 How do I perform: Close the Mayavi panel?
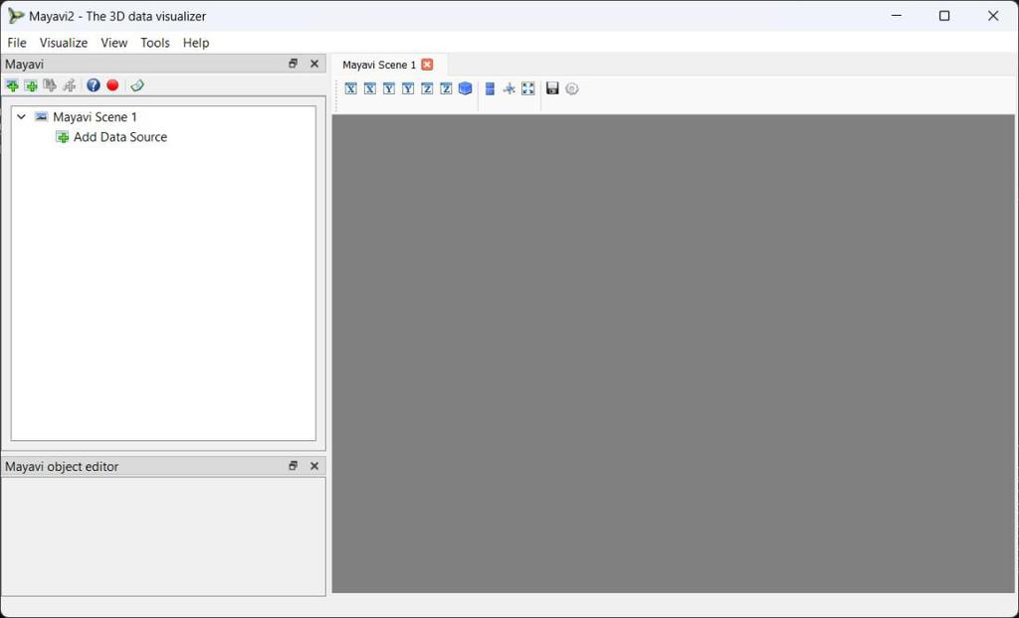(314, 64)
